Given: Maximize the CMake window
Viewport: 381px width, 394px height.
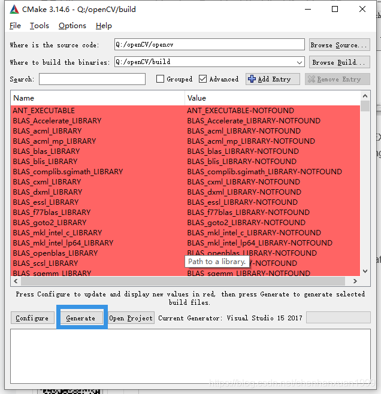Looking at the screenshot, I should tap(335, 10).
